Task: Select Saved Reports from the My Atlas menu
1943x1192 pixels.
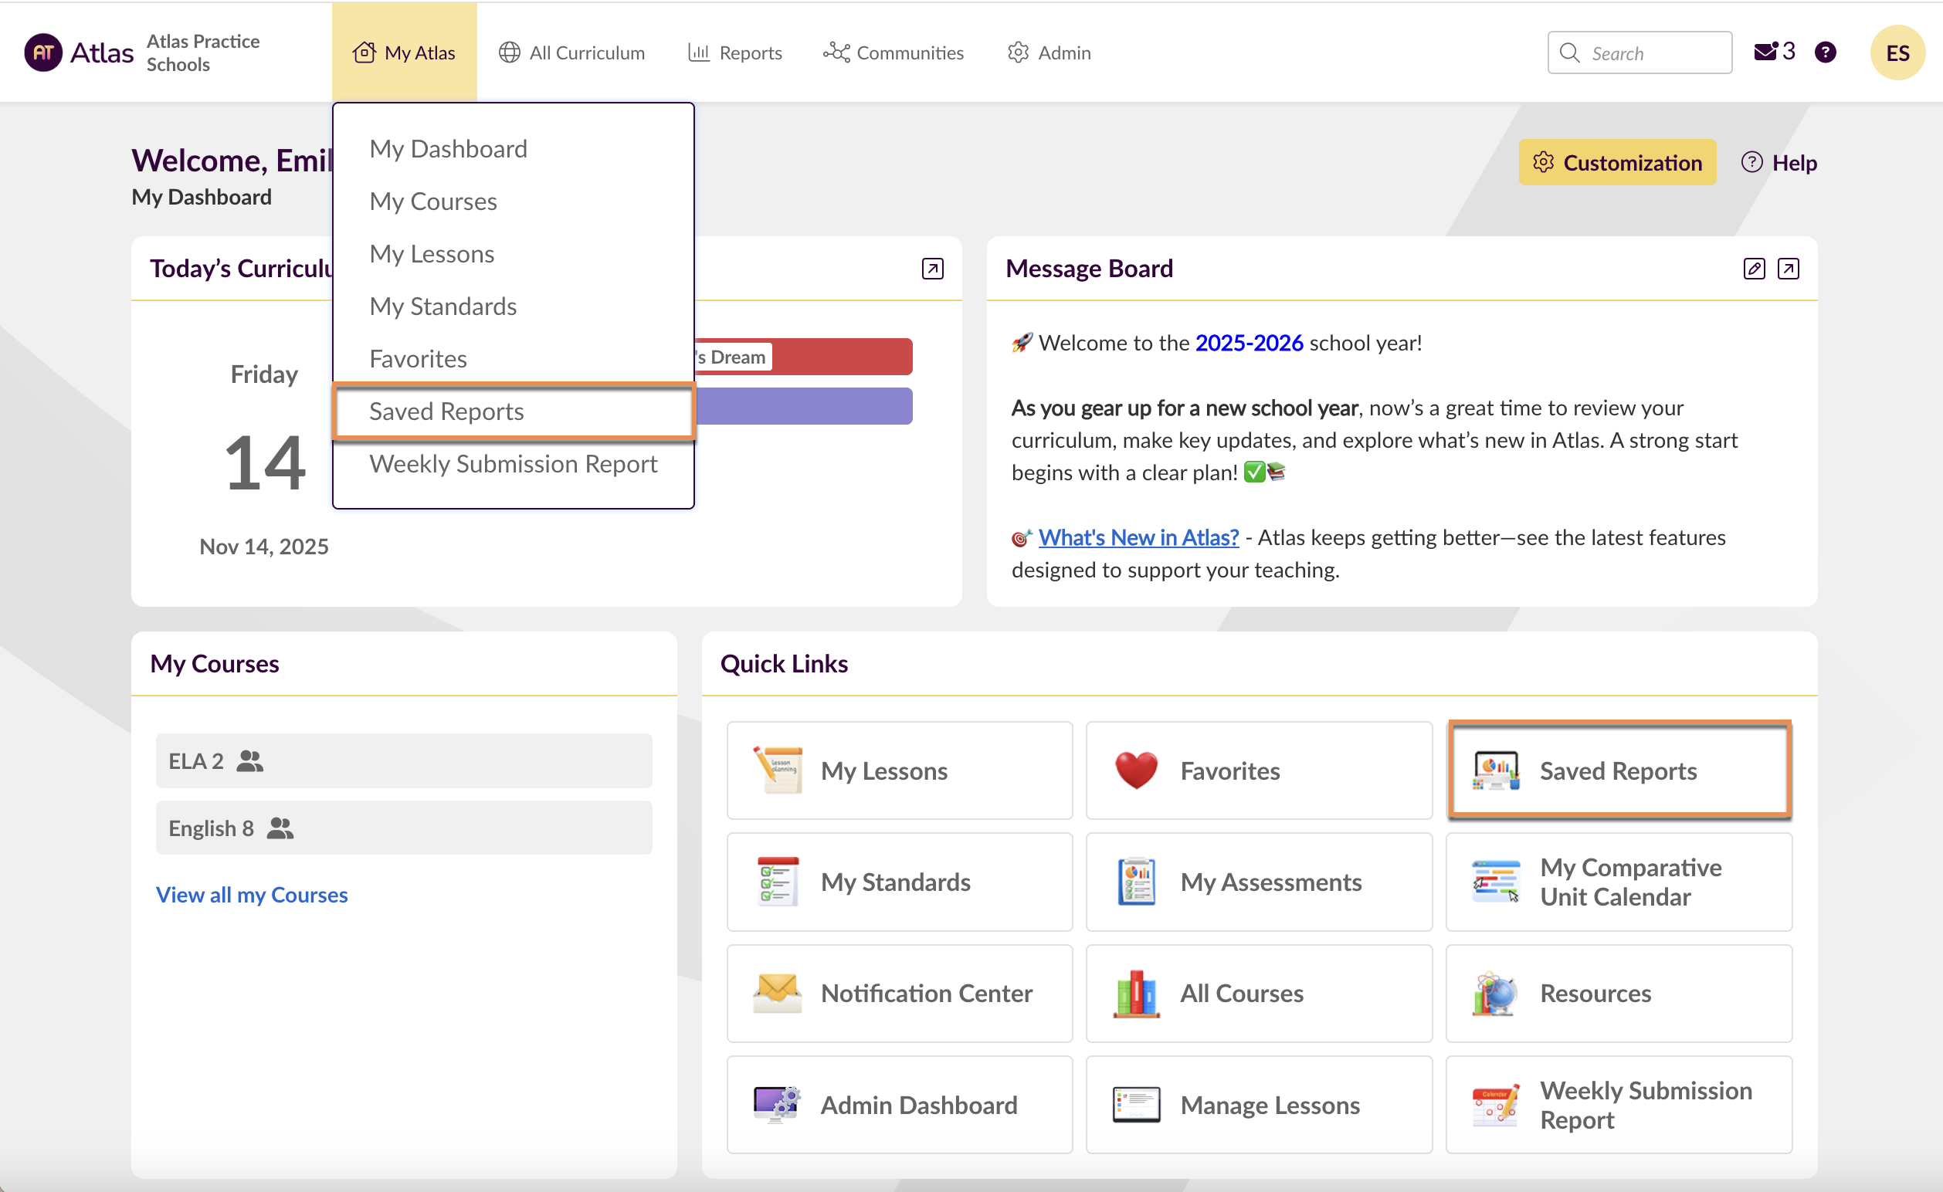Action: pos(446,411)
